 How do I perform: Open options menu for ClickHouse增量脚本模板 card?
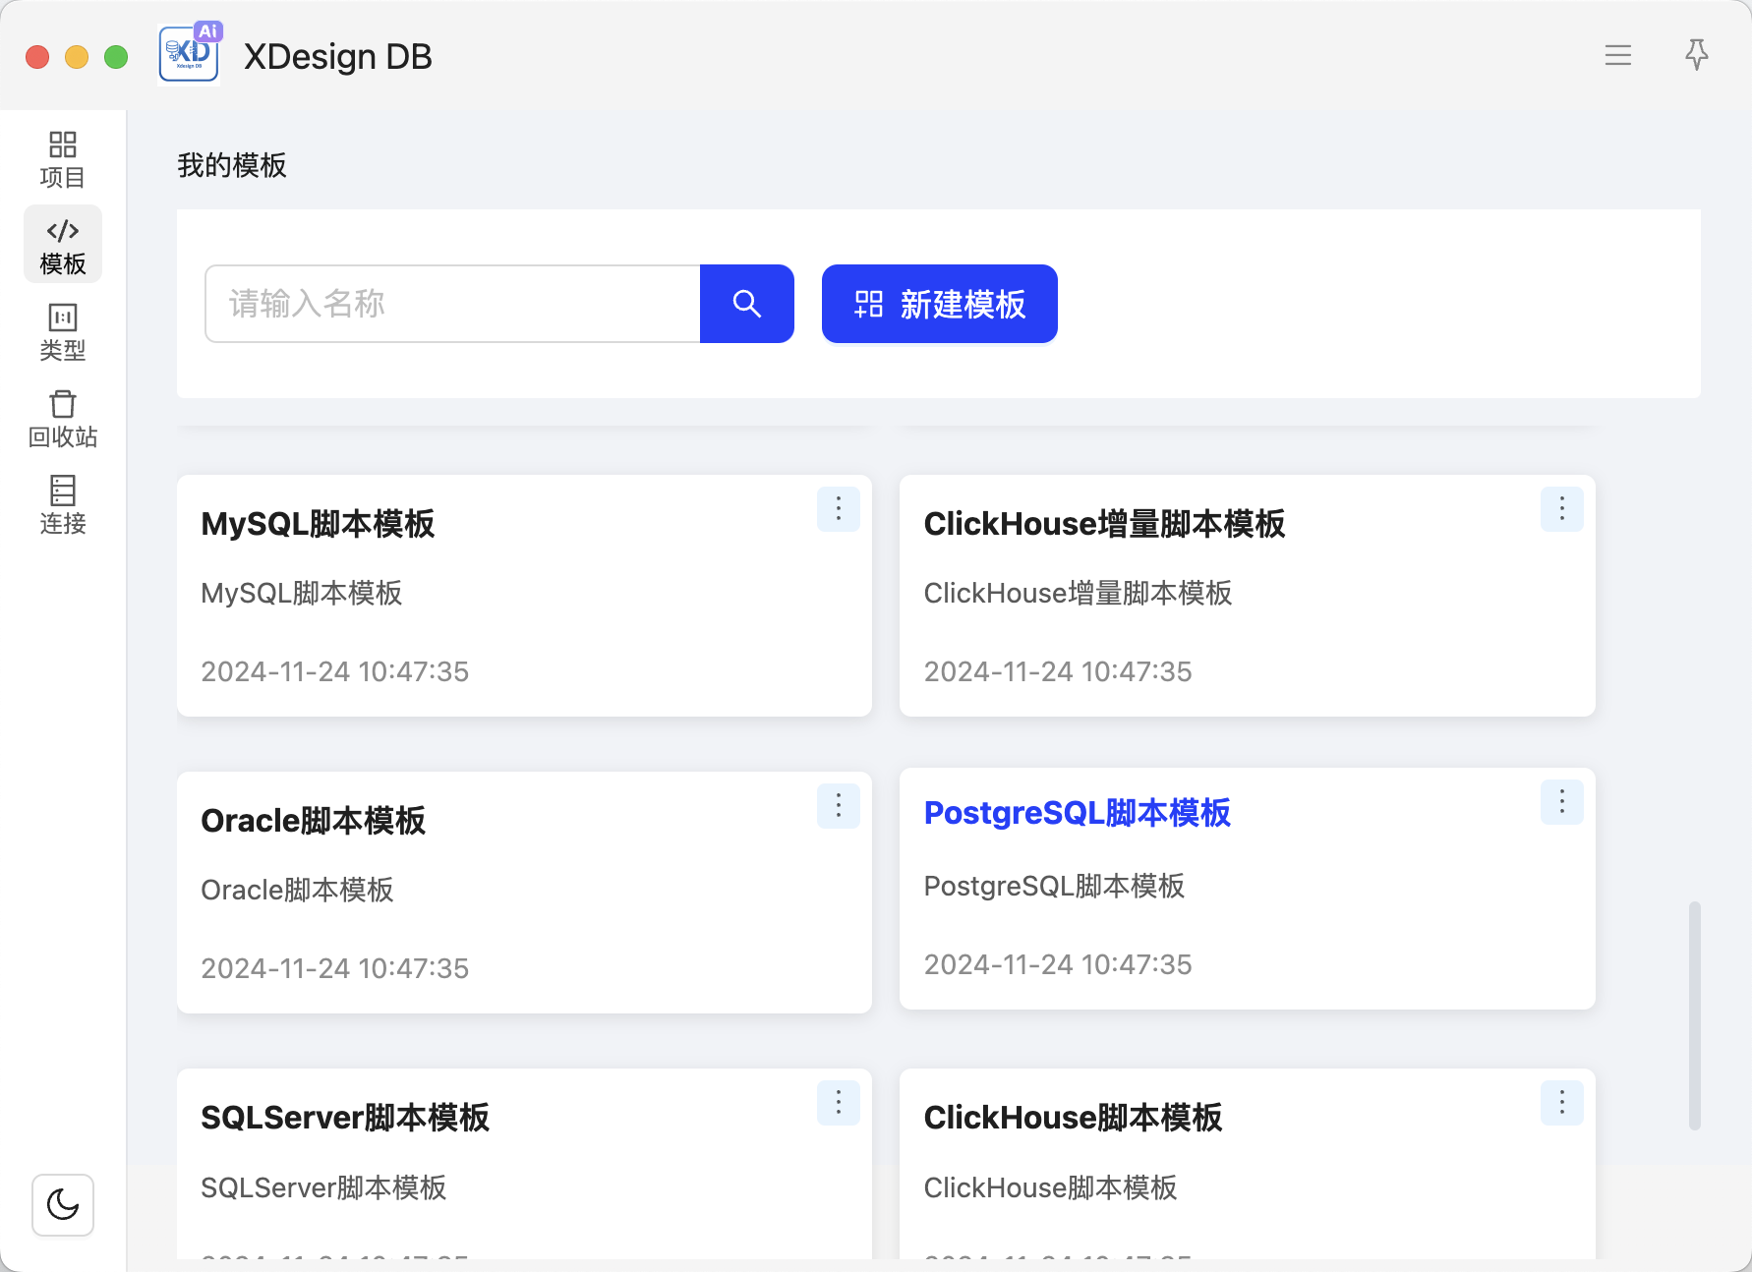point(1562,509)
